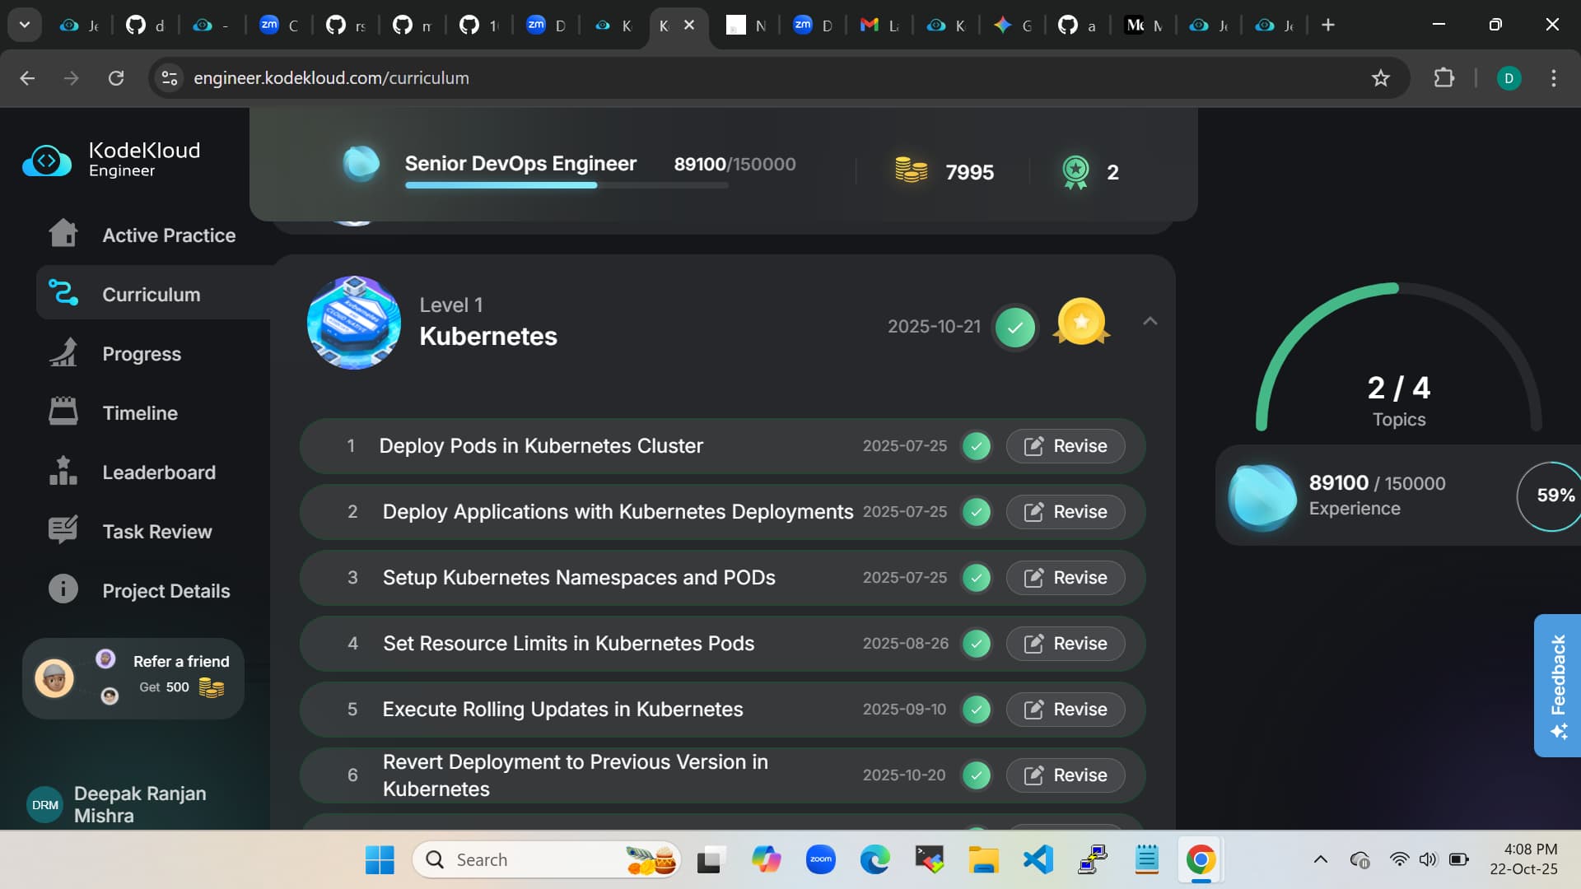Click green checkmark for Deploy Pods task
This screenshot has width=1581, height=889.
coord(977,446)
